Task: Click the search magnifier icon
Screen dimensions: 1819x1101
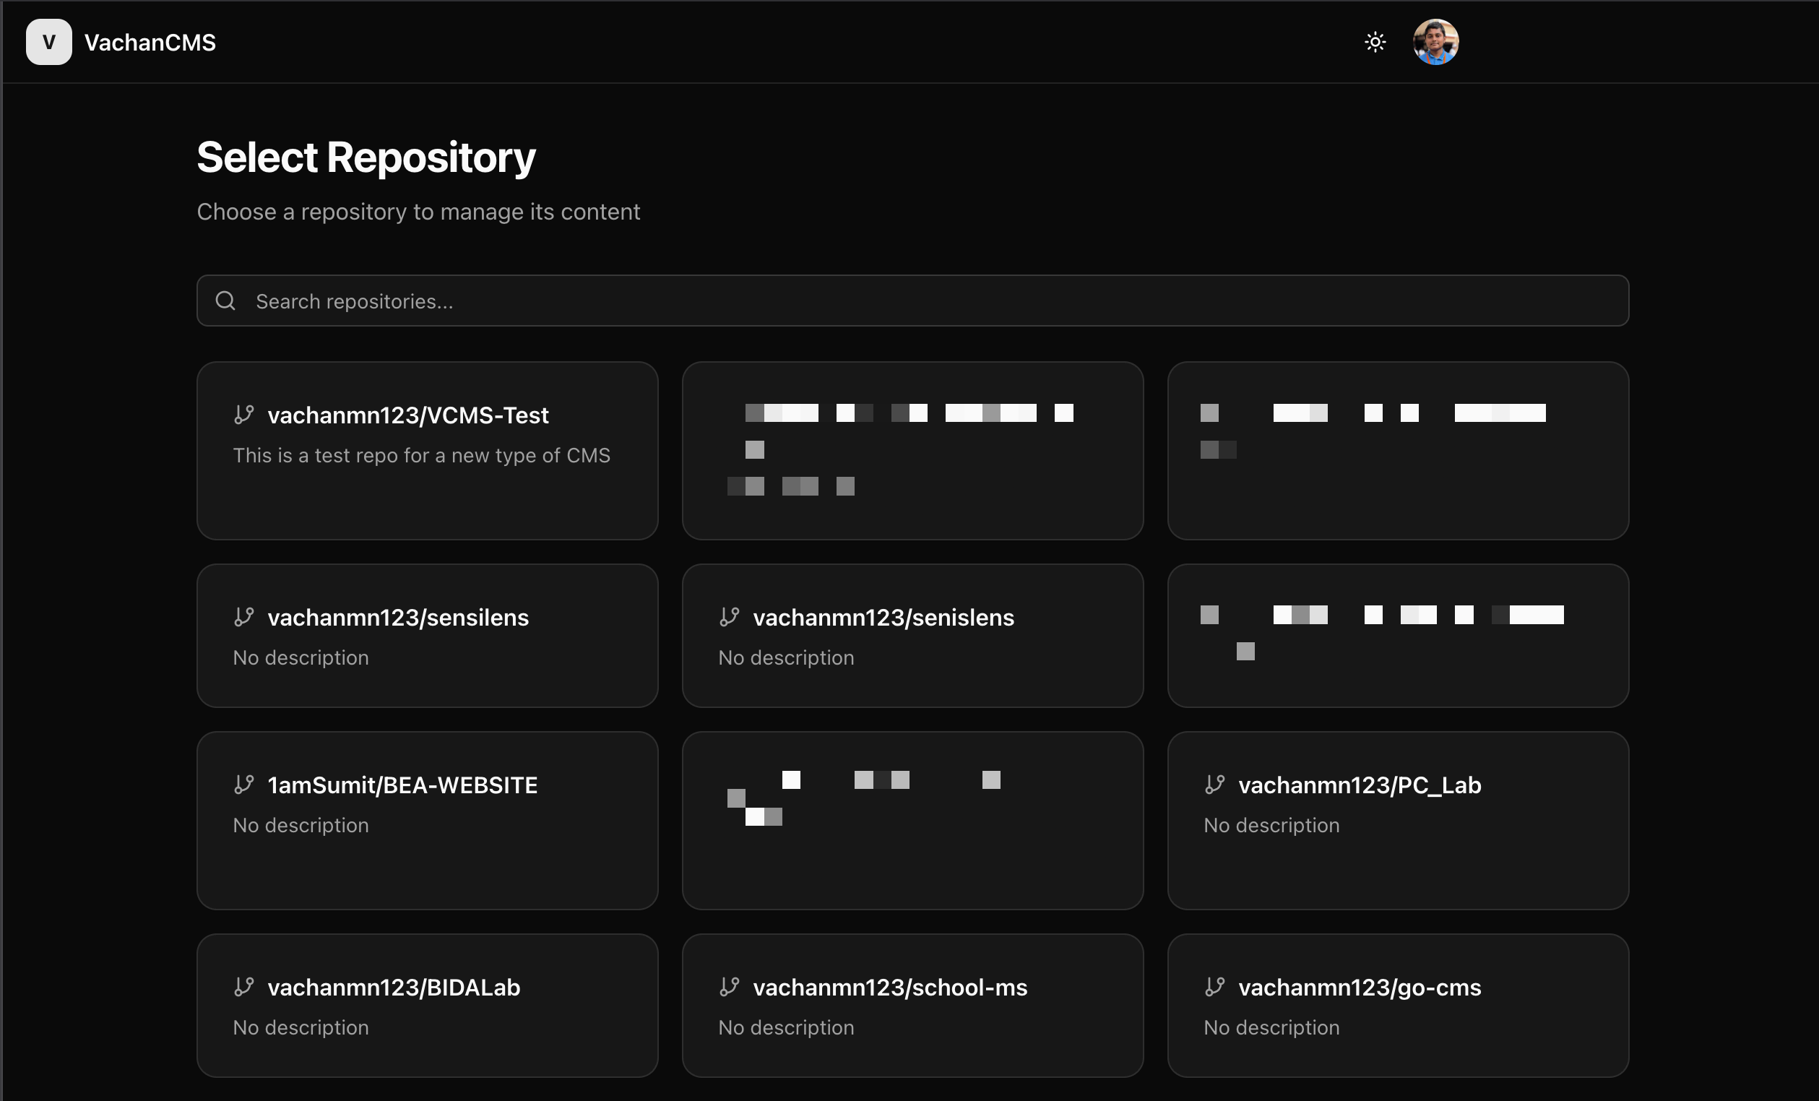Action: (x=225, y=301)
